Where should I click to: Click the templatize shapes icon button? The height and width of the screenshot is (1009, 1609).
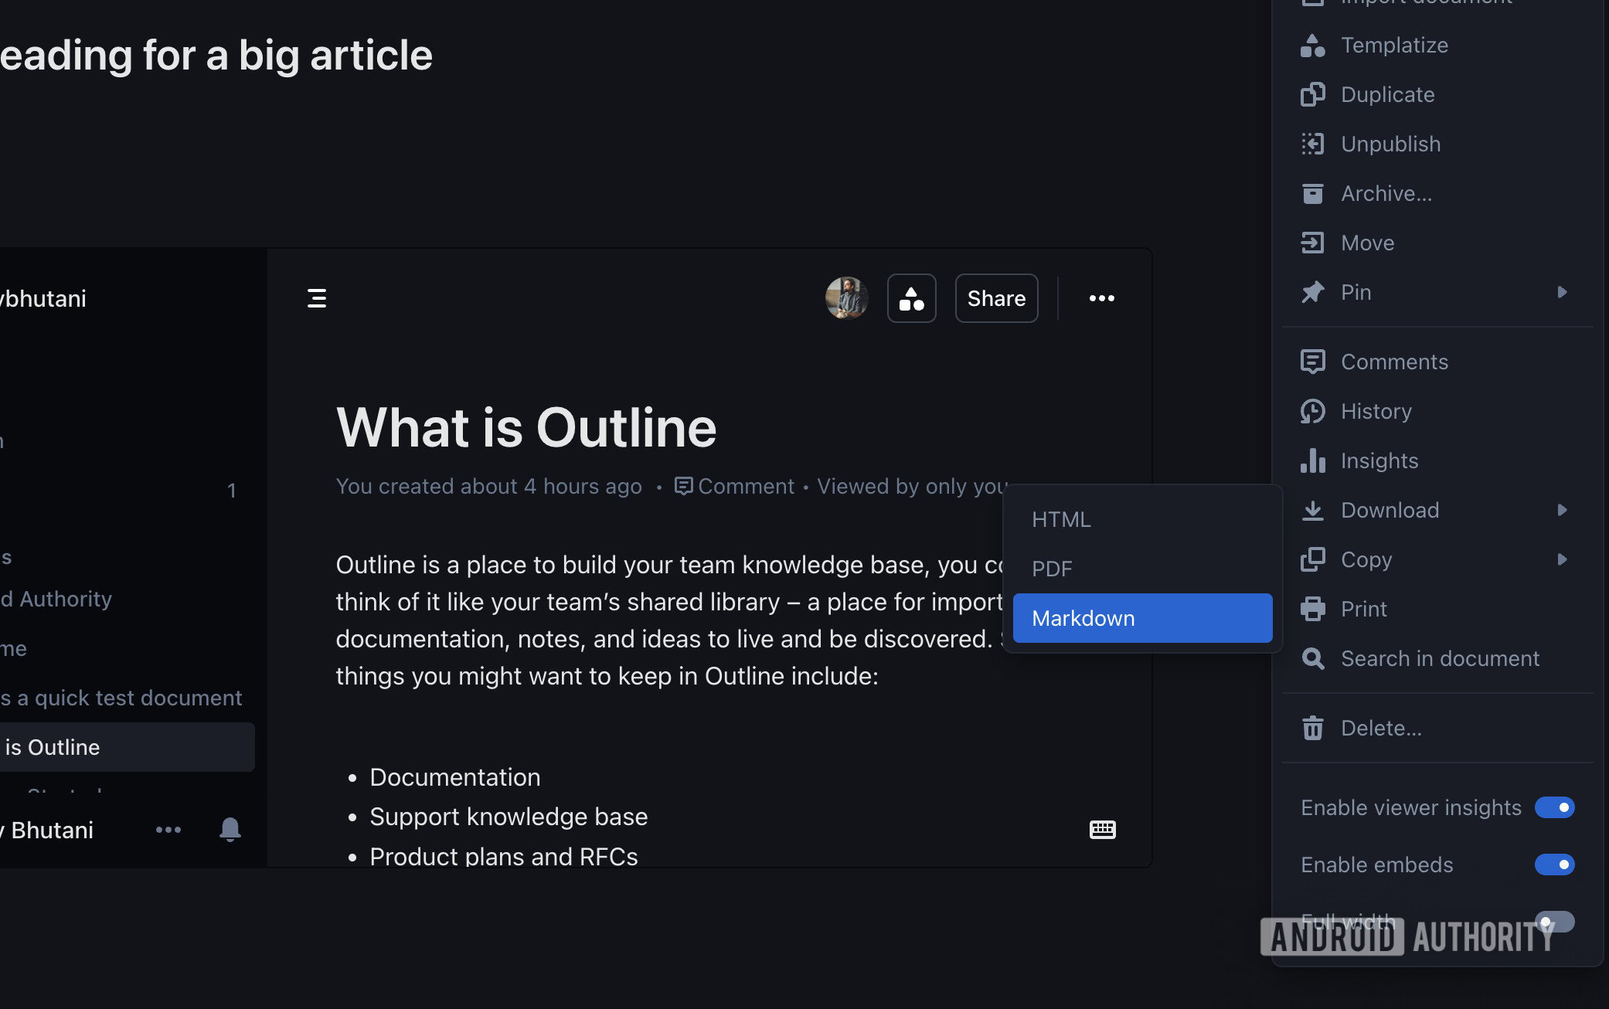coord(911,298)
